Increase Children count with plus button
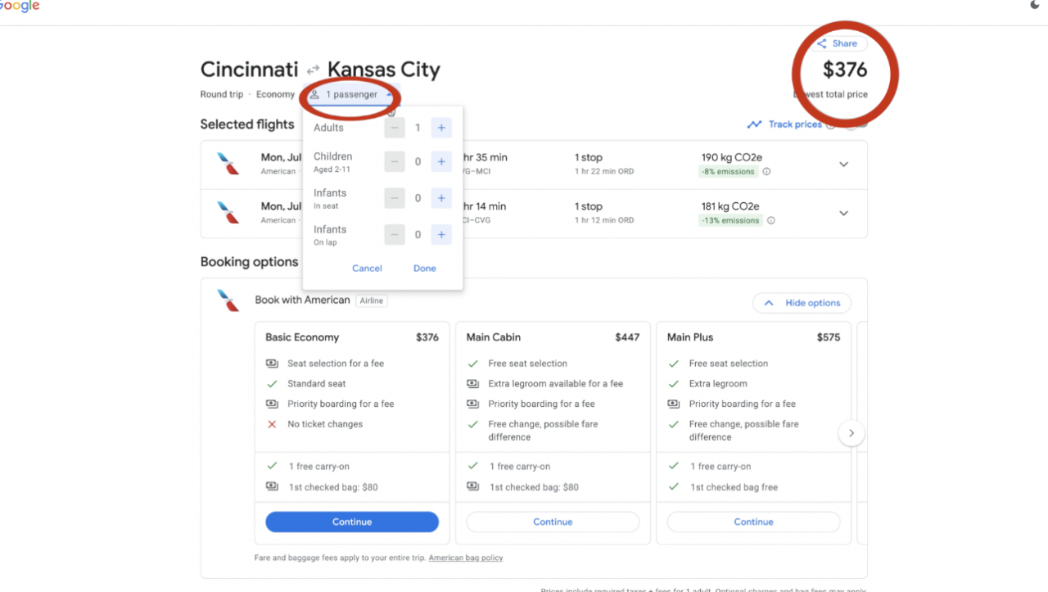Image resolution: width=1048 pixels, height=592 pixels. pos(440,161)
